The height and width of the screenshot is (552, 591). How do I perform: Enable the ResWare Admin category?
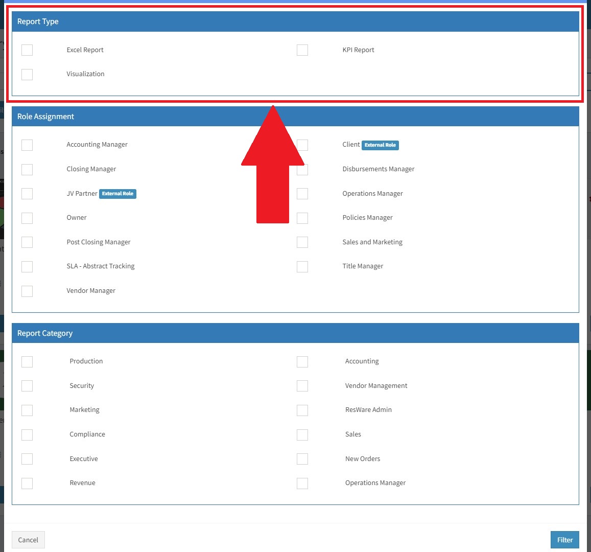tap(302, 410)
